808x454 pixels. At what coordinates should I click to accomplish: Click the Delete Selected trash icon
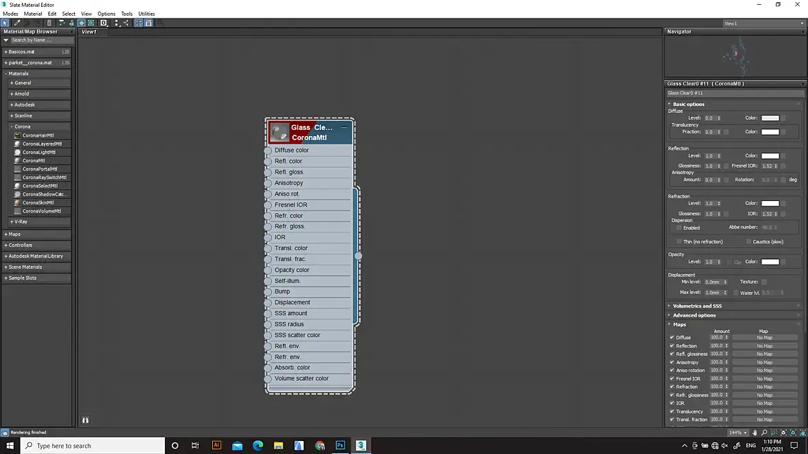point(49,23)
